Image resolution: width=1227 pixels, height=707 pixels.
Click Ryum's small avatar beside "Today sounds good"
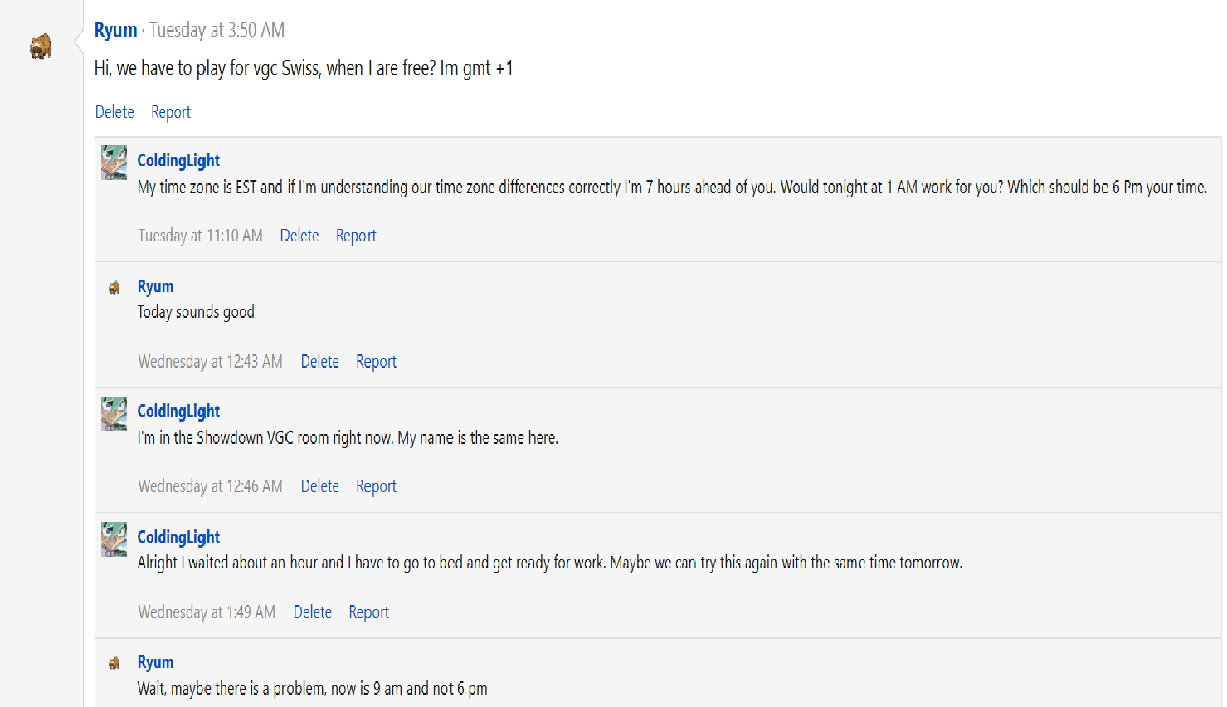pyautogui.click(x=114, y=288)
